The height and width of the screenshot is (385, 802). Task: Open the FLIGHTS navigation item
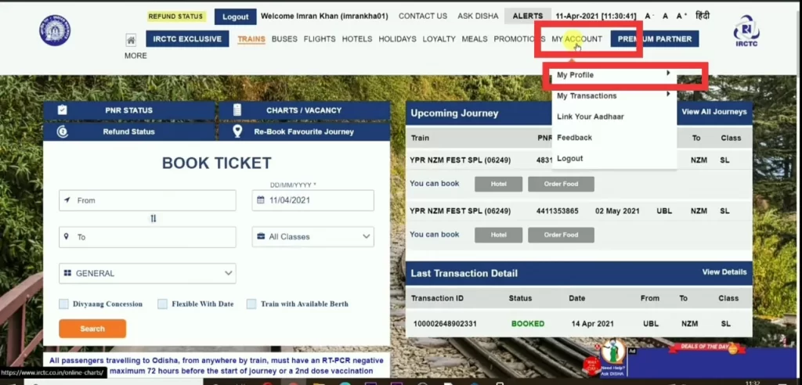click(320, 39)
